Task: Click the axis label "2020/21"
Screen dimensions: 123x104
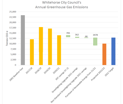Action: (x=56, y=71)
